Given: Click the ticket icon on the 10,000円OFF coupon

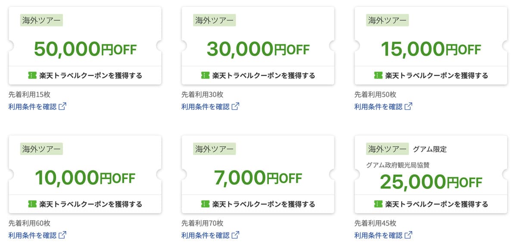Looking at the screenshot, I should [31, 203].
